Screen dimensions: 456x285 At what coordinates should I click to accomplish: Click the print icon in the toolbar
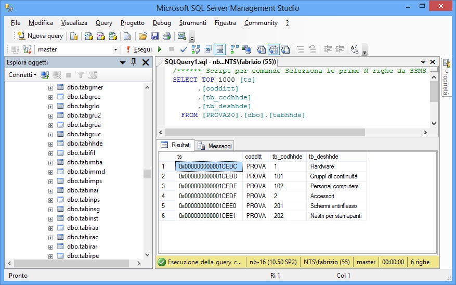(166, 36)
